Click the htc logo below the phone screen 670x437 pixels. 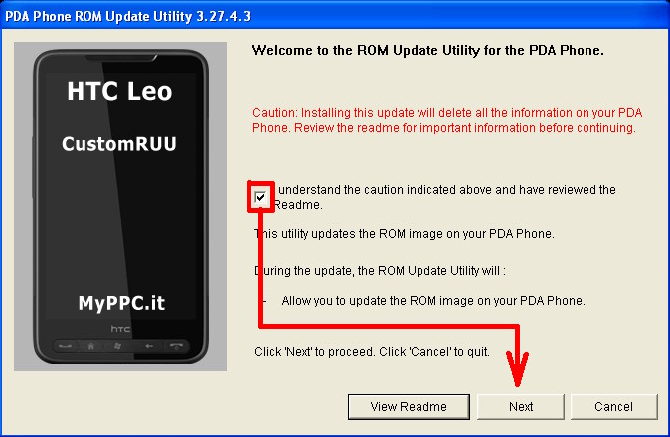120,329
